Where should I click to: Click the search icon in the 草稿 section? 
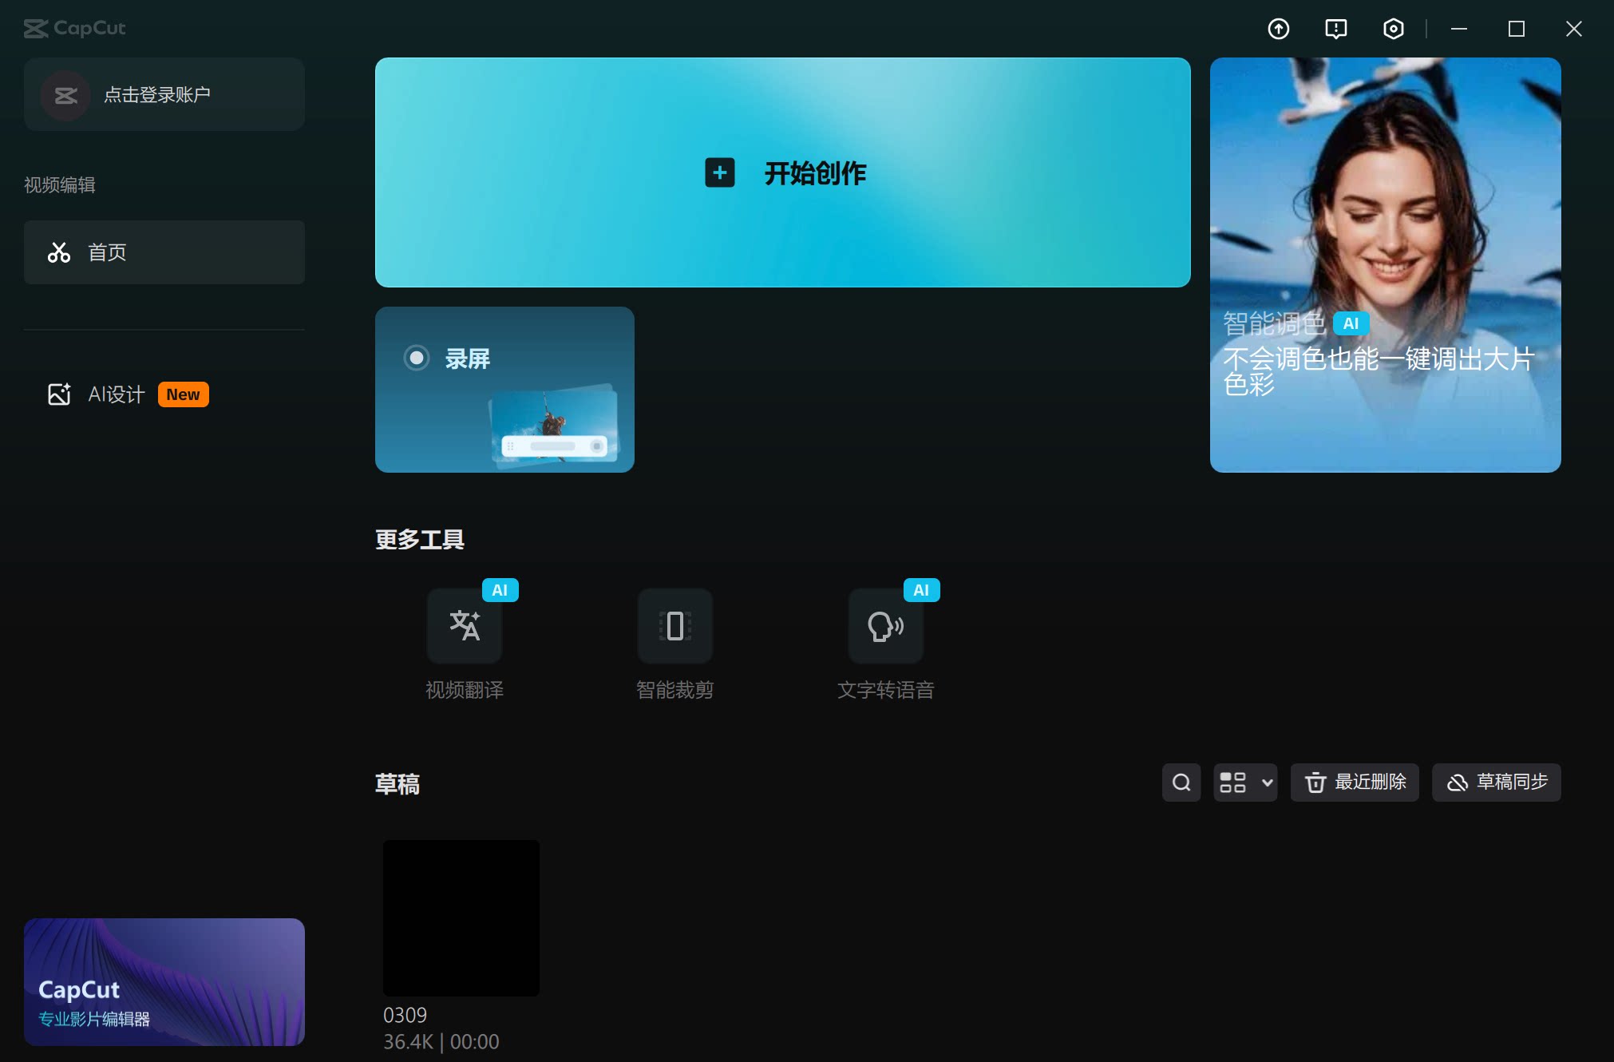1181,783
